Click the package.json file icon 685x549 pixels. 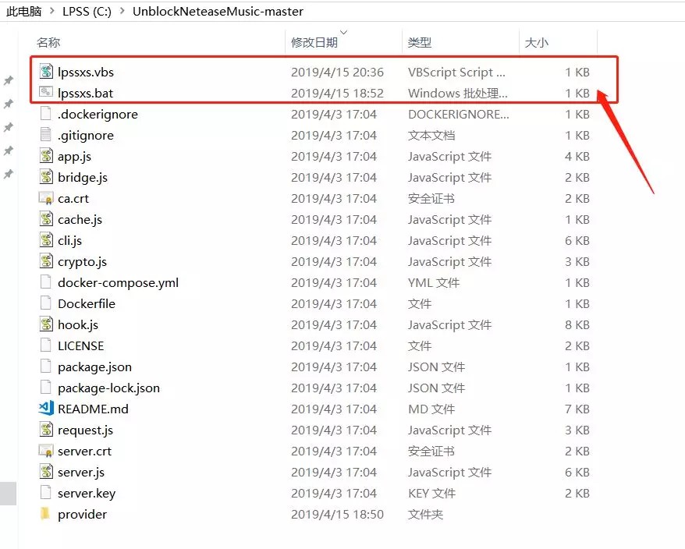click(x=45, y=366)
